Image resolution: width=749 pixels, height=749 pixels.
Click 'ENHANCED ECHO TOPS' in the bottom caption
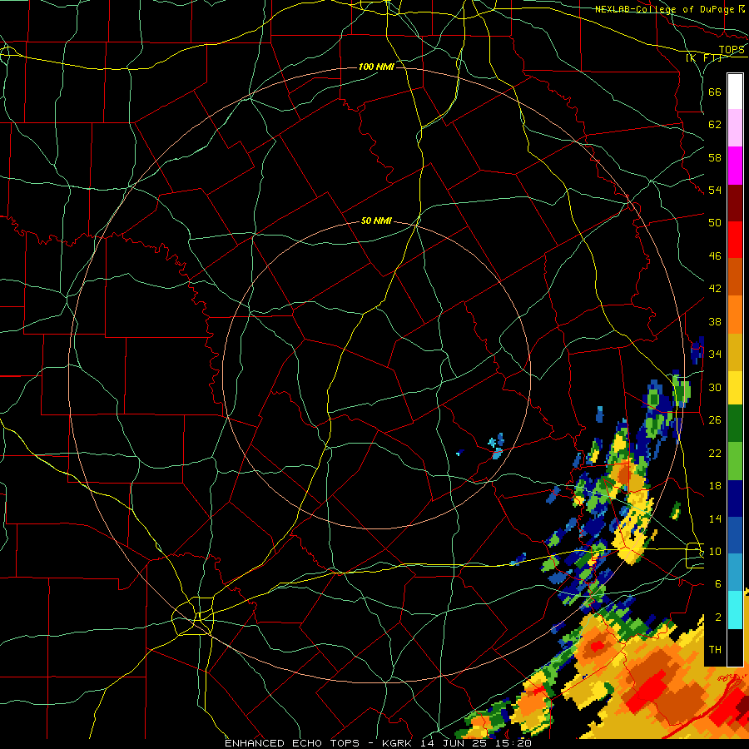pos(292,743)
